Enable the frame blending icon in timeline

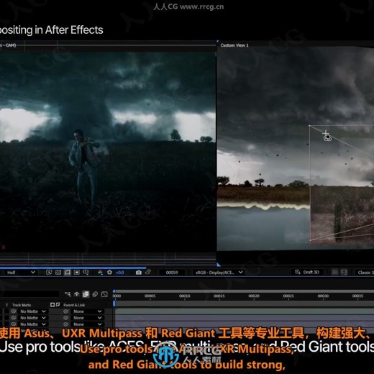pos(86,294)
